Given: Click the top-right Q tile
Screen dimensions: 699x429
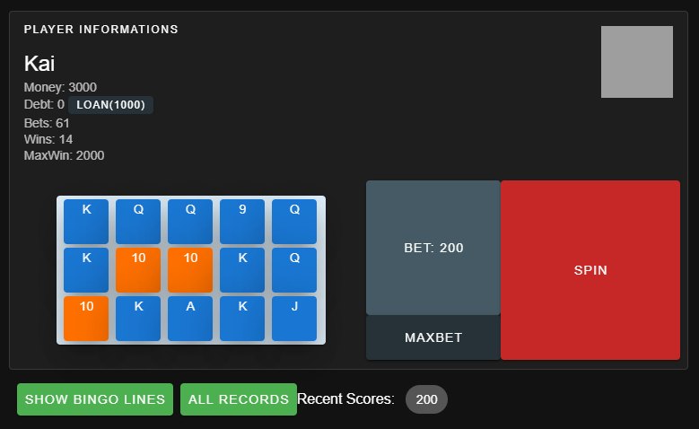Looking at the screenshot, I should pyautogui.click(x=294, y=222).
